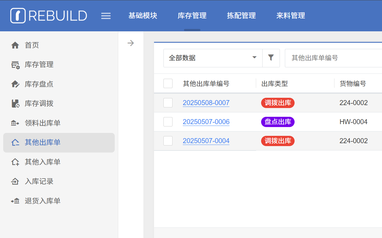
Task: Click the purple 盘点出库 tag
Action: (278, 122)
